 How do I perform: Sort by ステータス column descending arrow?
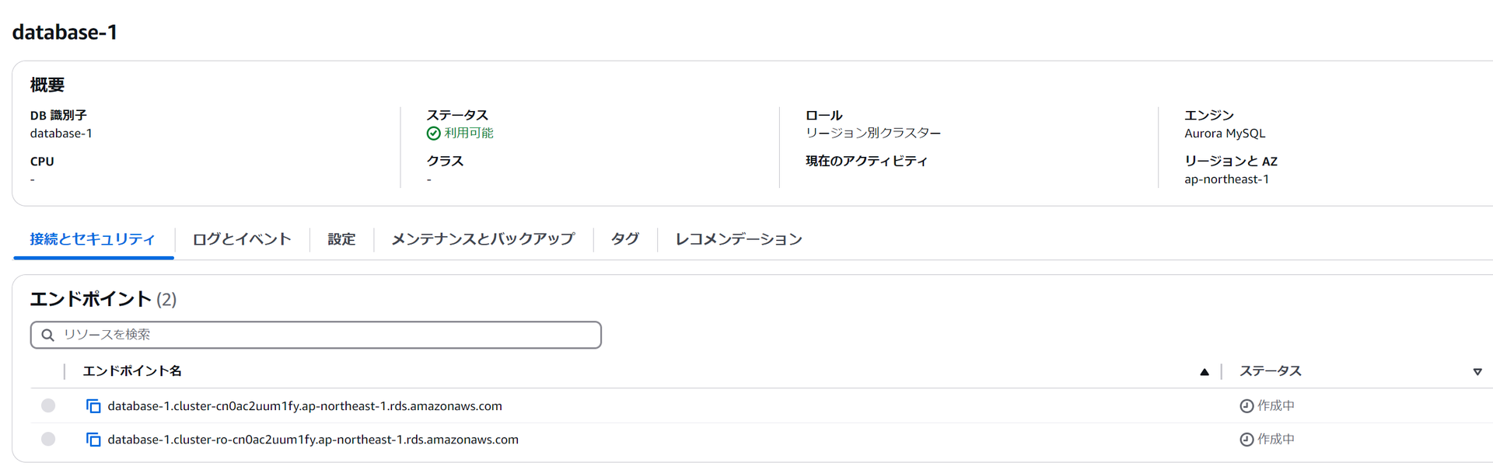point(1477,372)
